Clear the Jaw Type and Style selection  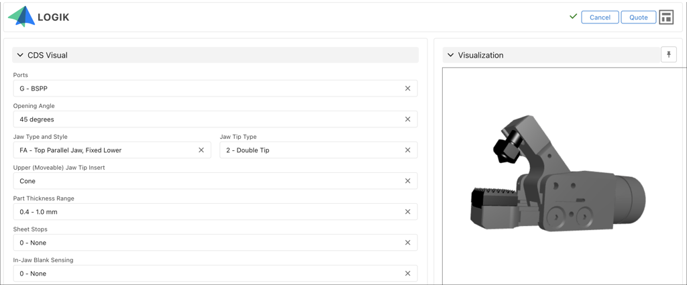201,150
